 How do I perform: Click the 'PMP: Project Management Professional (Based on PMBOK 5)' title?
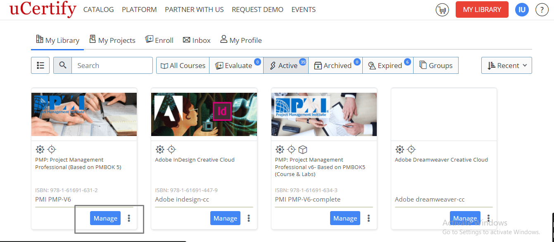pos(78,163)
